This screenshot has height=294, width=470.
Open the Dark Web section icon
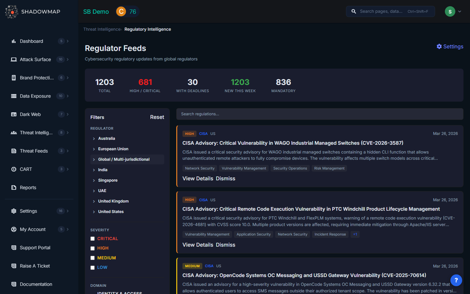(14, 114)
